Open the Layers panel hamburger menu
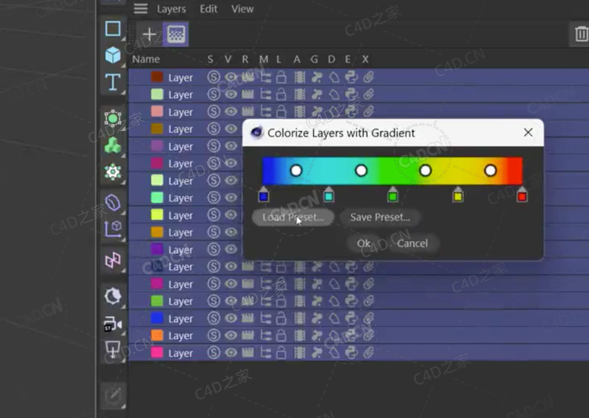Screen dimensions: 589x418 (x=141, y=8)
